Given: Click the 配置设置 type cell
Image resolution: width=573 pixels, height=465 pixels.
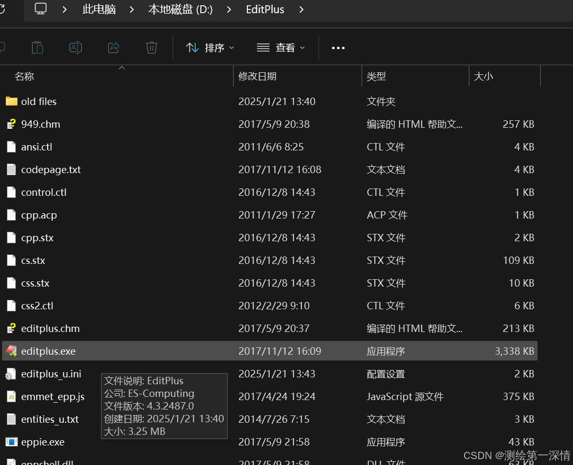Looking at the screenshot, I should coord(385,374).
